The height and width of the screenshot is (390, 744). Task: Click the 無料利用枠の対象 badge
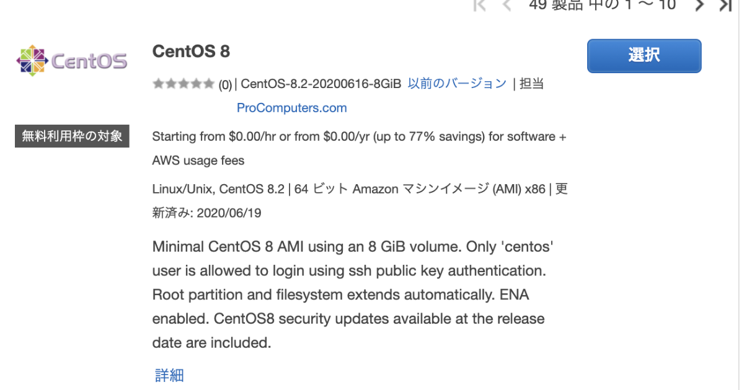[72, 136]
